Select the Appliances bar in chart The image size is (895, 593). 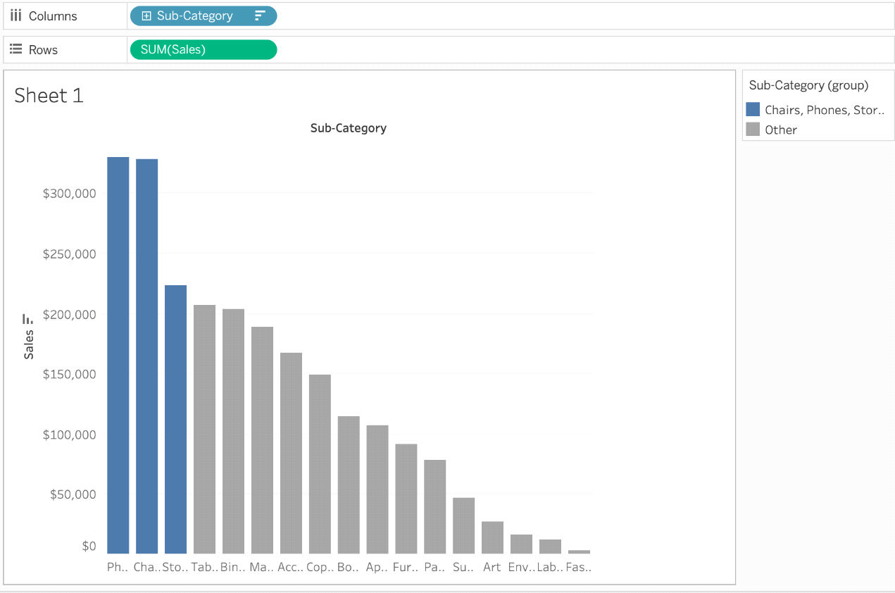point(377,489)
